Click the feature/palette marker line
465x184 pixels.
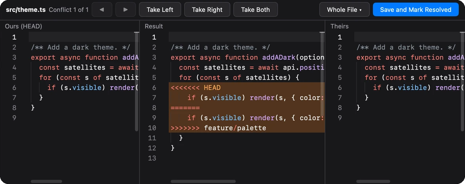[x=247, y=128]
